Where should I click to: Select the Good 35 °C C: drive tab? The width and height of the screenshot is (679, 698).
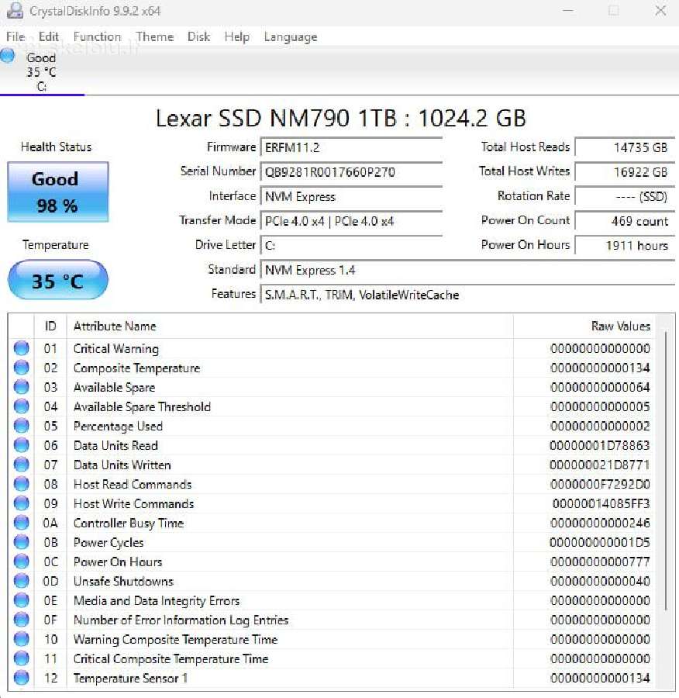pos(41,71)
